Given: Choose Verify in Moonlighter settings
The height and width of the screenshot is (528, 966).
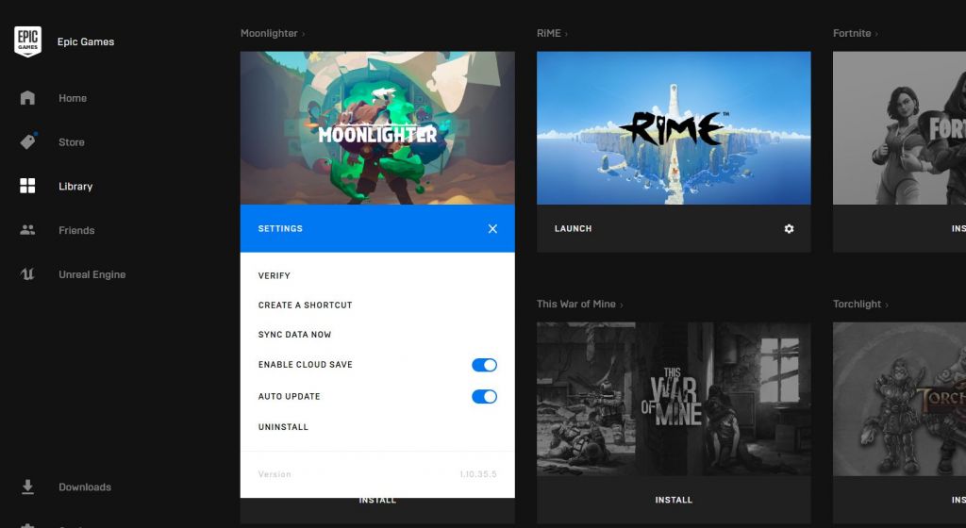Looking at the screenshot, I should pyautogui.click(x=275, y=275).
